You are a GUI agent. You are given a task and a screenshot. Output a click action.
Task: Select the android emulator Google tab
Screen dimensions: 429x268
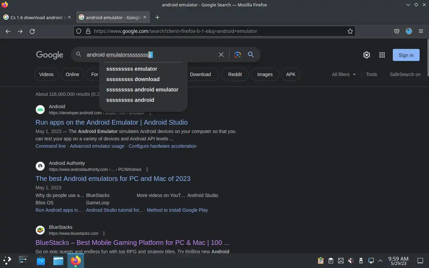pos(113,17)
